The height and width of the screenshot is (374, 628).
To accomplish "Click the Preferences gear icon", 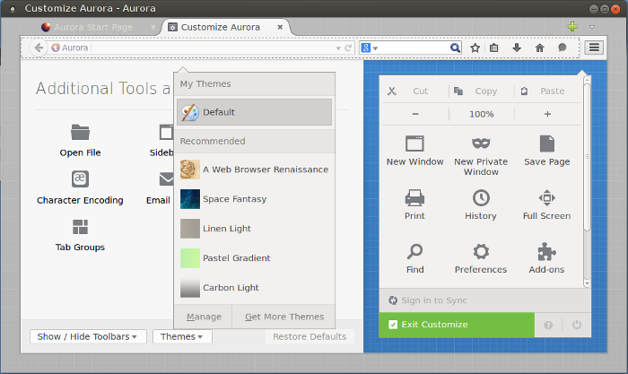I will click(481, 251).
